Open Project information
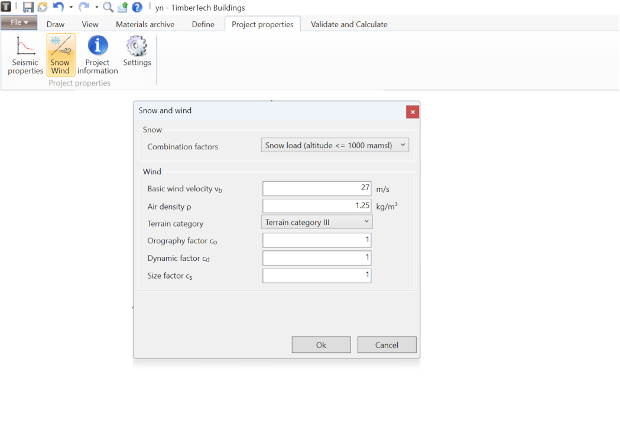620x425 pixels. [98, 55]
